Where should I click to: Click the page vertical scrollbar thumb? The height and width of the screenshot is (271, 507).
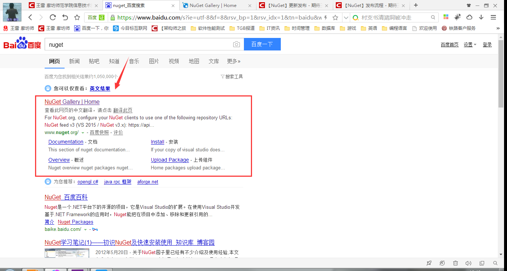pos(501,74)
